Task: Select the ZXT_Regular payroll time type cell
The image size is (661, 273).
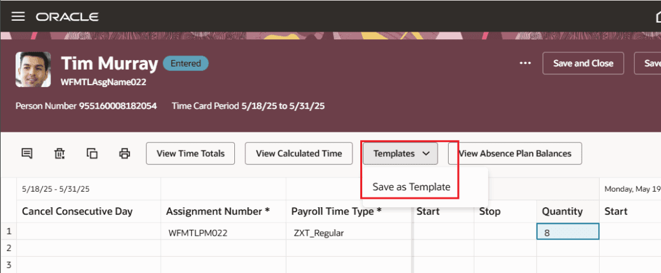Action: pos(349,232)
